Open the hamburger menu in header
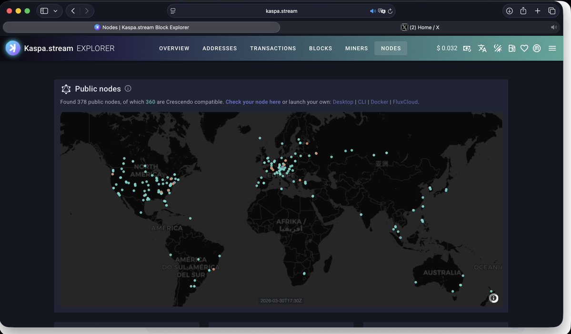This screenshot has height=334, width=571. 552,49
